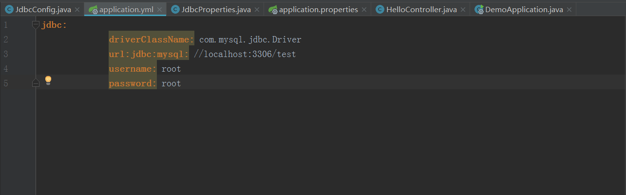Close the HelloController.java tab

463,10
